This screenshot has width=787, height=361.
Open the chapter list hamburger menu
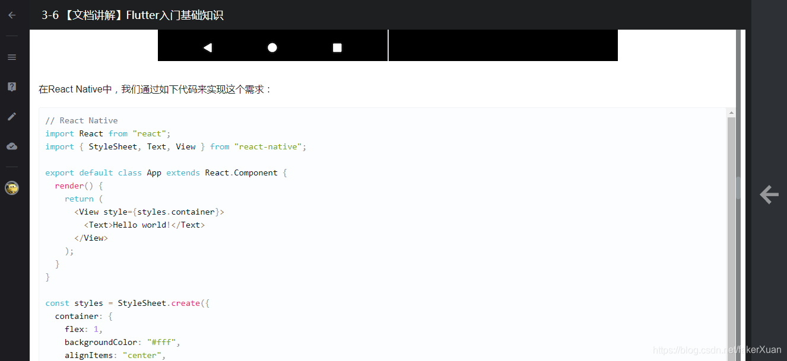12,57
